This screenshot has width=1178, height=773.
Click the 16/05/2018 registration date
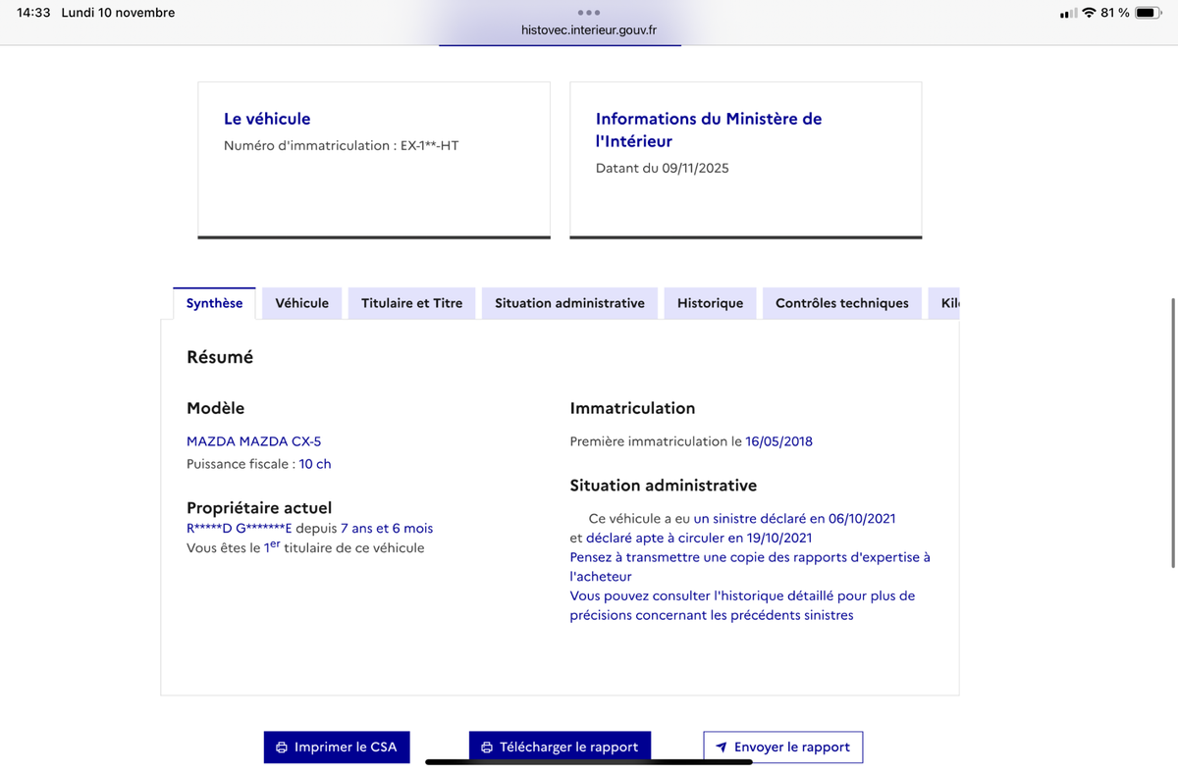coord(779,441)
